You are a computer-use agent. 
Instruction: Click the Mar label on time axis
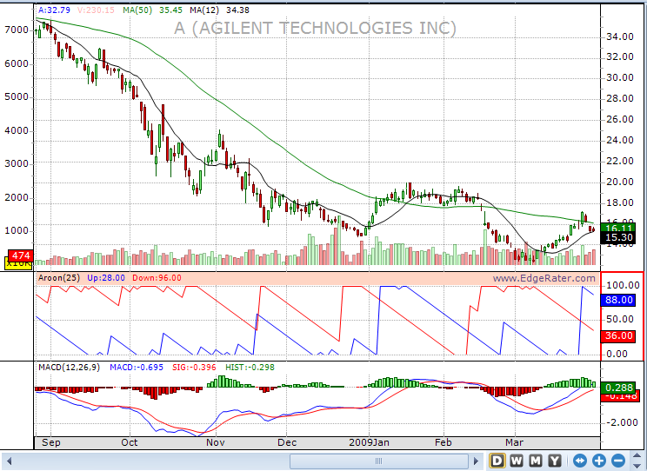[514, 442]
